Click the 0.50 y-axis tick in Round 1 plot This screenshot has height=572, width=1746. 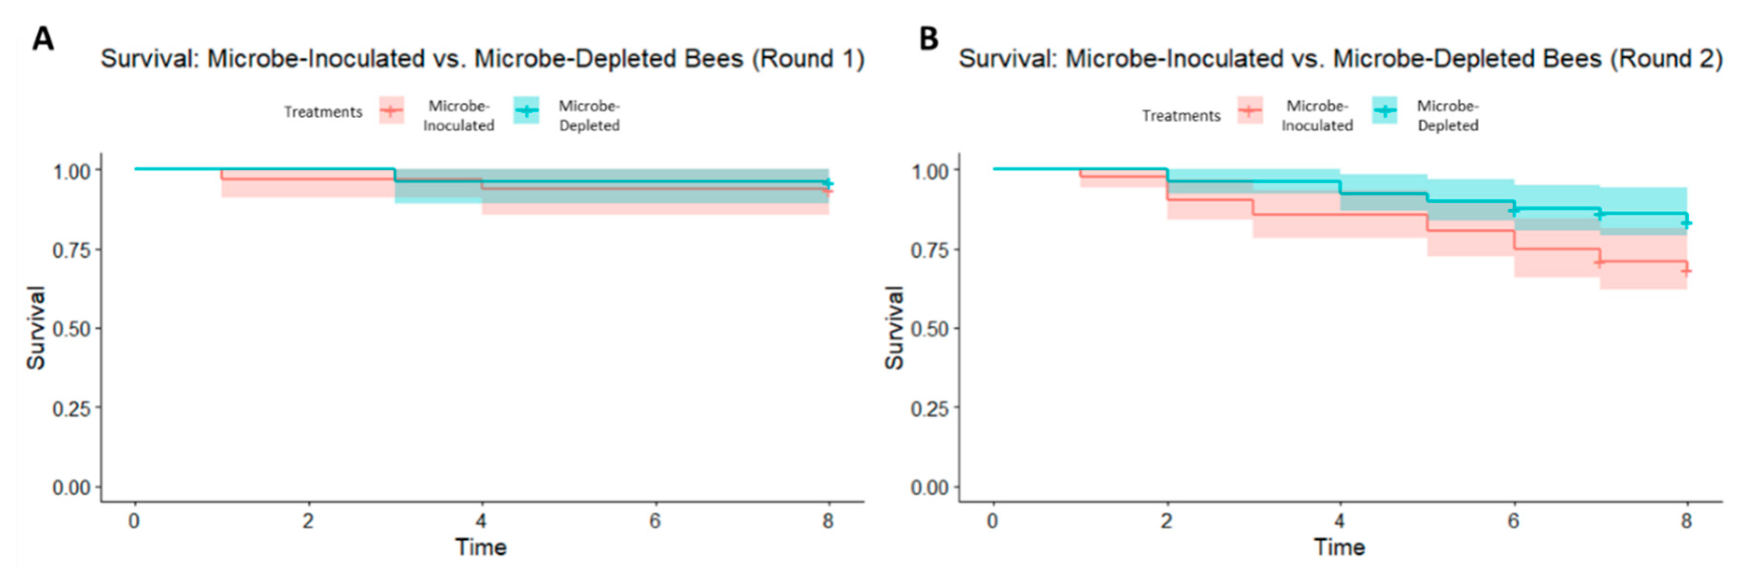coord(71,329)
